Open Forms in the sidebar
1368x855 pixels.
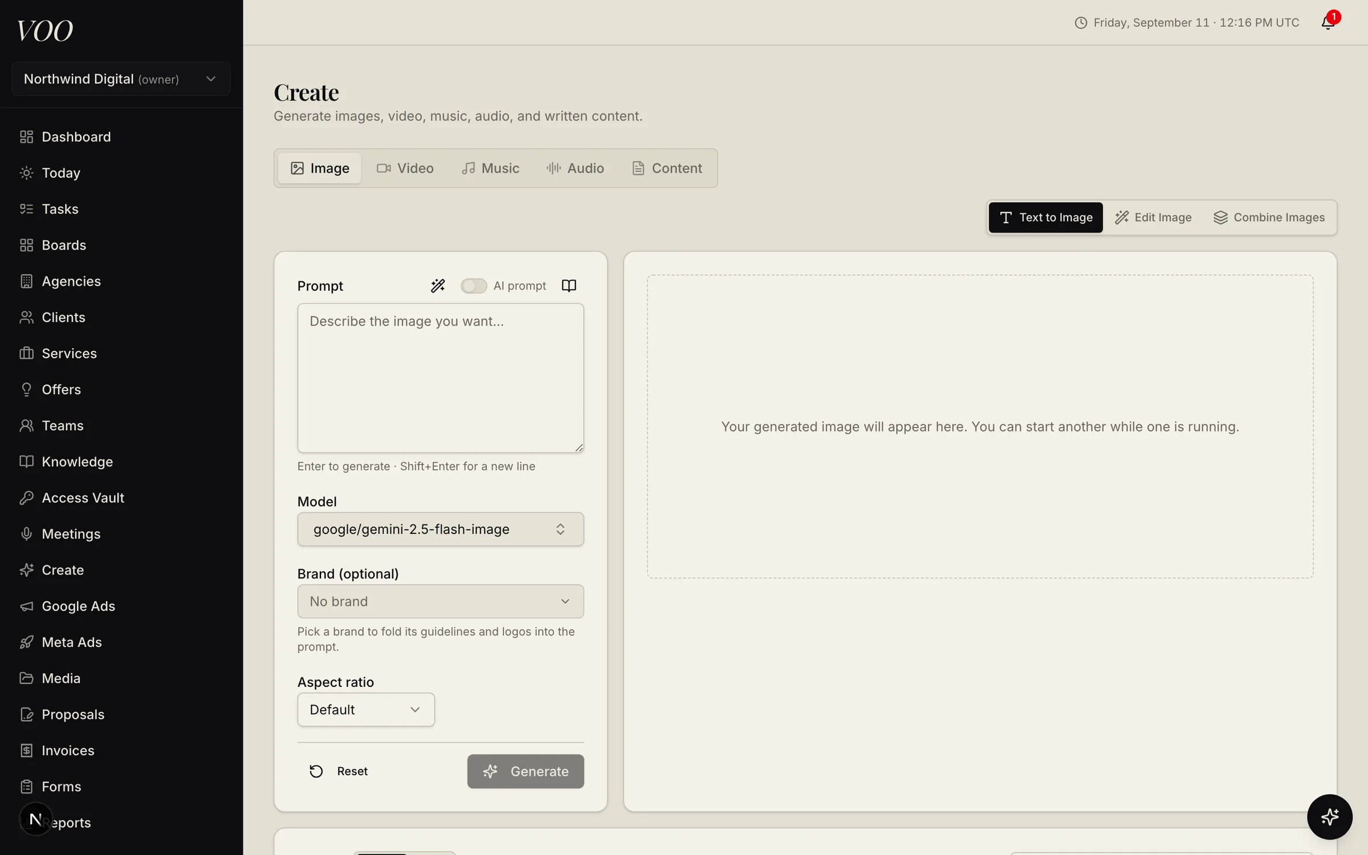click(x=121, y=787)
